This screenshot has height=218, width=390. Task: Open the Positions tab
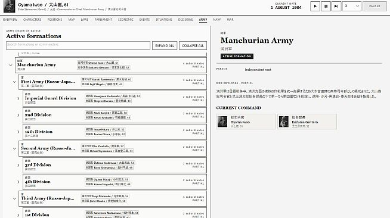click(x=55, y=20)
